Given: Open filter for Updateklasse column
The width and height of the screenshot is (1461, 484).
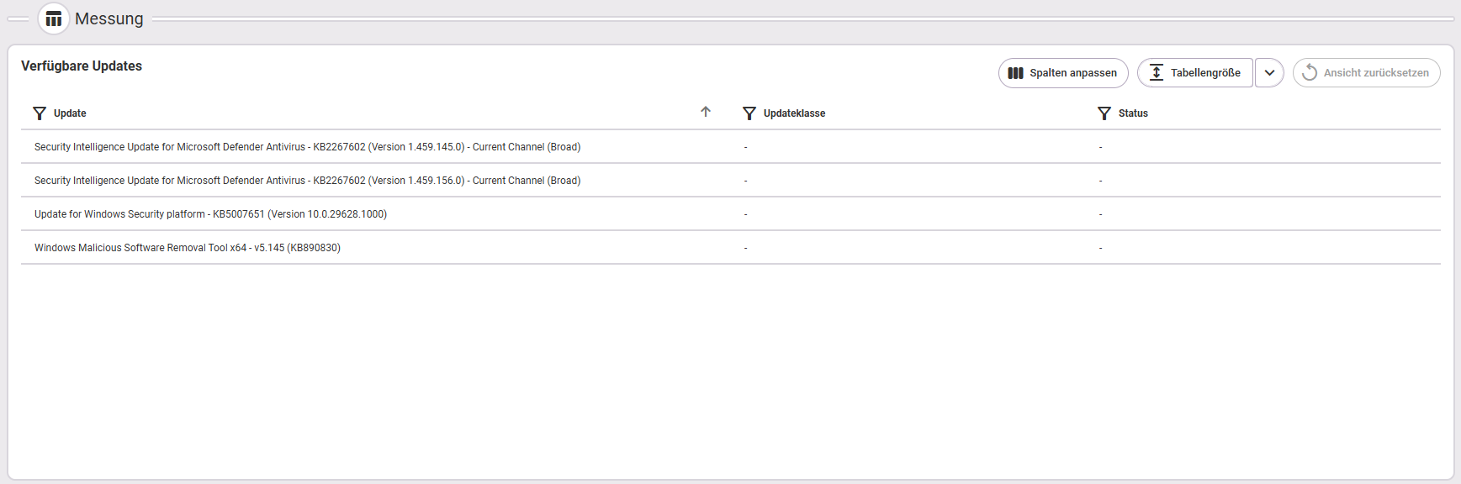Looking at the screenshot, I should tap(749, 113).
